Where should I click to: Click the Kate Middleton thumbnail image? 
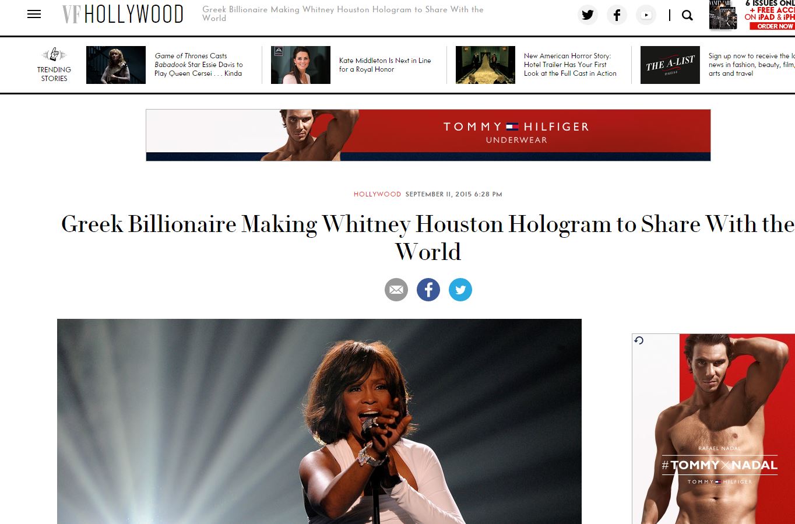click(x=301, y=65)
